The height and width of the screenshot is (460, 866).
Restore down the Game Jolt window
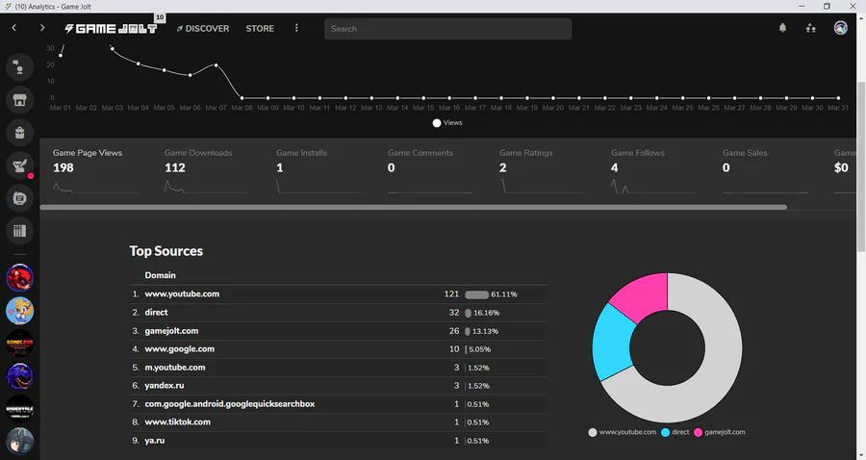[827, 6]
